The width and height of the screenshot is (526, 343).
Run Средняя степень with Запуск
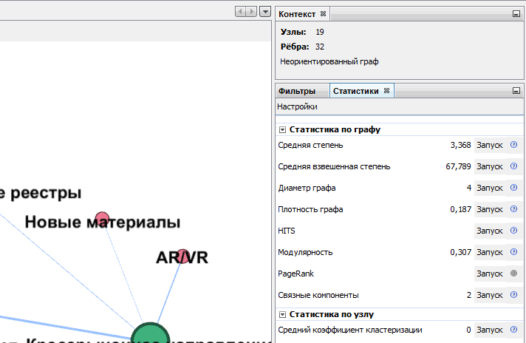point(490,145)
